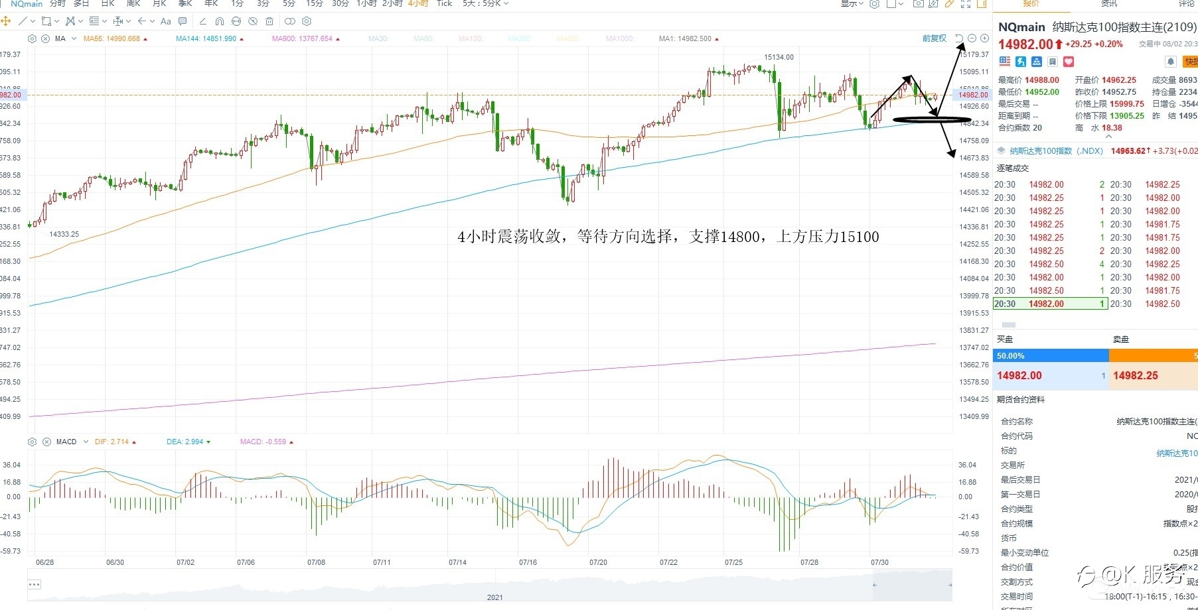Add a comment bubble annotation

tap(183, 21)
